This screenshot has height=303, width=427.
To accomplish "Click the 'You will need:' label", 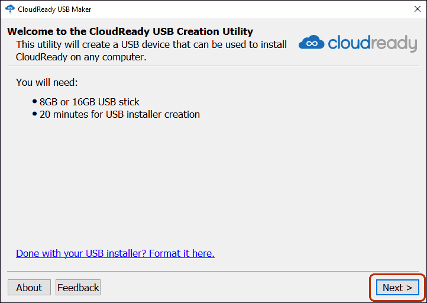I will pos(47,82).
